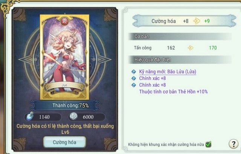Viewport: 241px width, 154px height.
Task: Click the silver coin currency icon
Action: 74,116
